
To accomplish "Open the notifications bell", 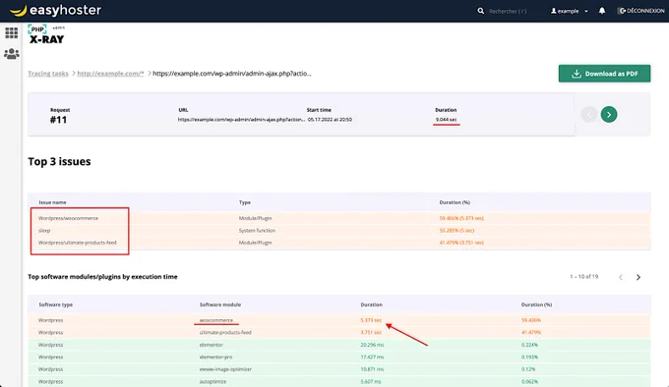I will point(602,11).
